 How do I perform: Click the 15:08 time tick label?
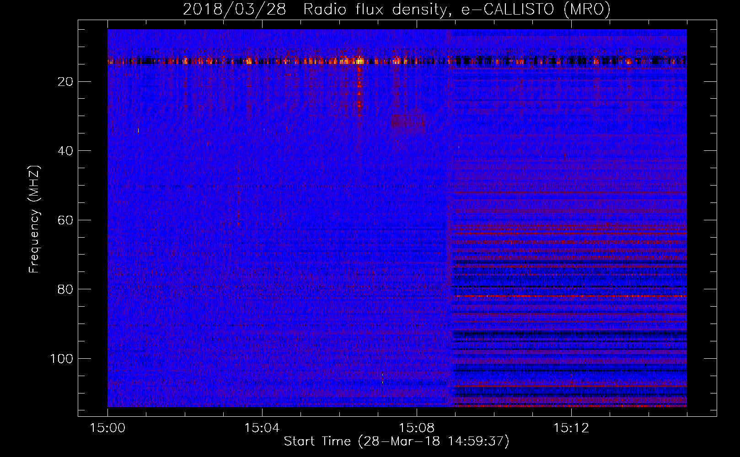click(417, 428)
